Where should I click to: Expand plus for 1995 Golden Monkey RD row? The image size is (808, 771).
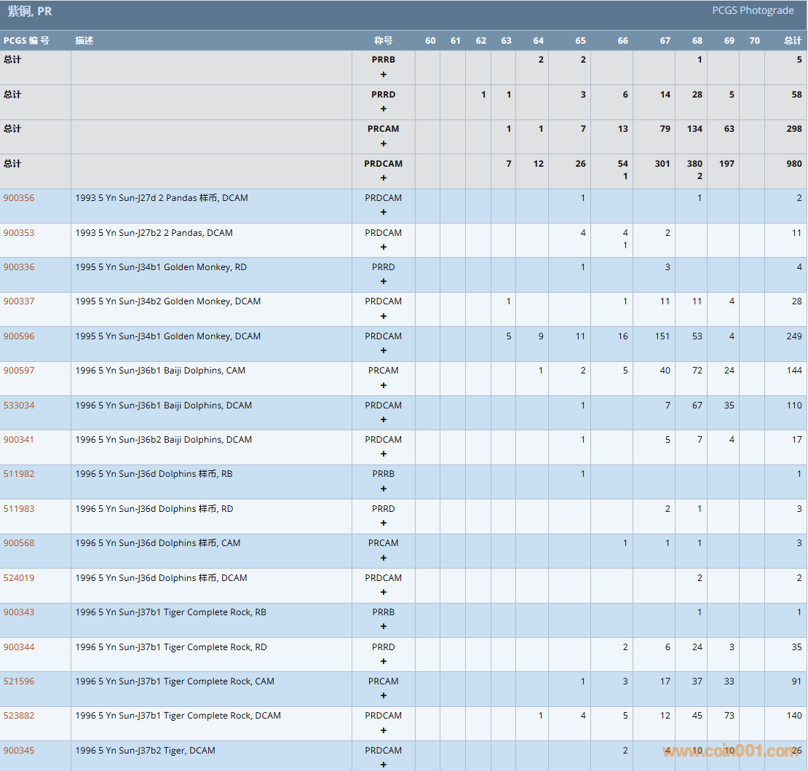[384, 282]
